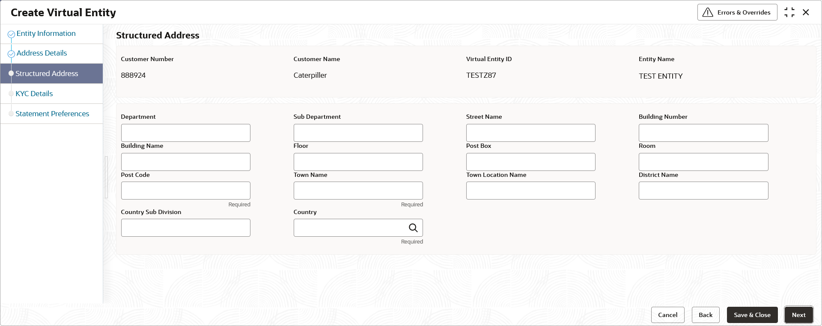
Task: Click the Street Name text box
Action: 530,133
